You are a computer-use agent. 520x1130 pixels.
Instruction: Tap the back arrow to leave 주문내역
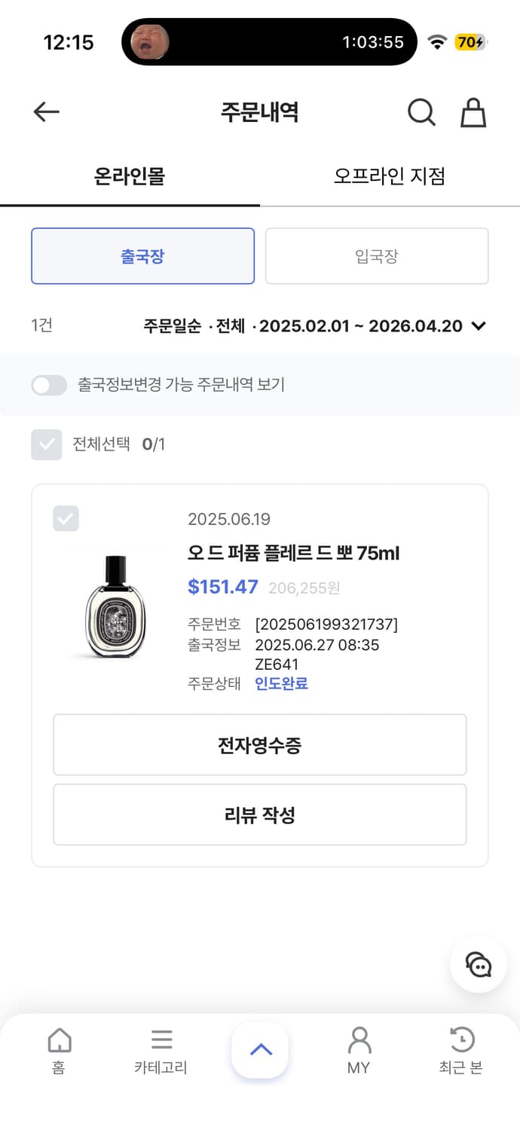click(x=46, y=111)
